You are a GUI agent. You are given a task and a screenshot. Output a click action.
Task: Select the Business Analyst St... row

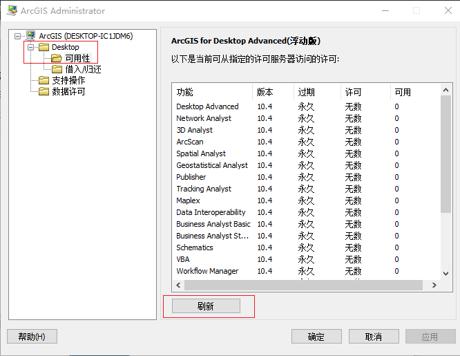click(x=306, y=236)
